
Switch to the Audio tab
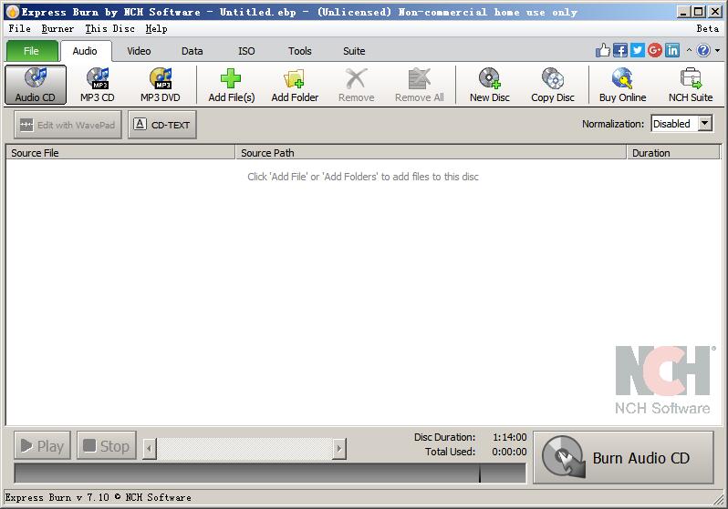point(85,51)
